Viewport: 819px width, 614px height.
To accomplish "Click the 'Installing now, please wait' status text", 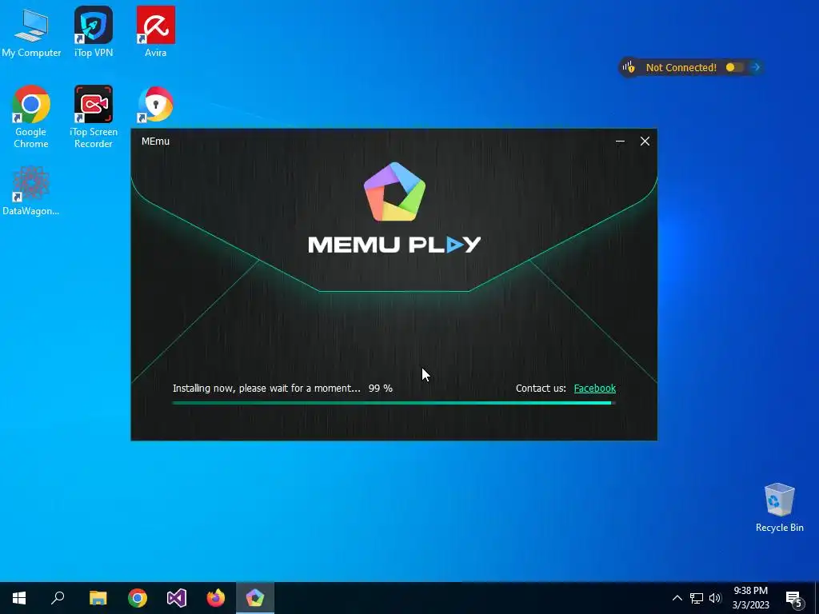I will click(x=266, y=388).
